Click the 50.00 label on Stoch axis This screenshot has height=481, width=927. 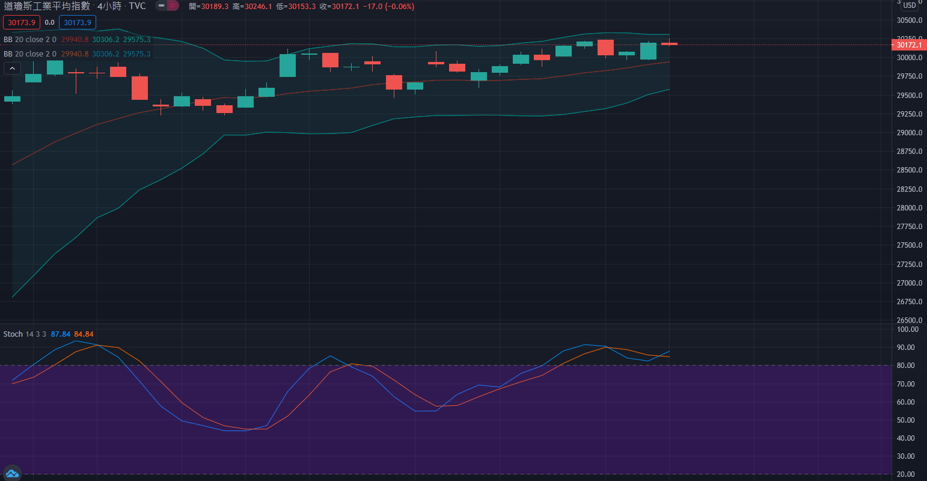click(x=906, y=420)
